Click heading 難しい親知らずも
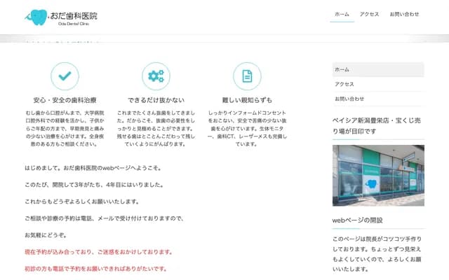449x280 pixels. (x=247, y=100)
